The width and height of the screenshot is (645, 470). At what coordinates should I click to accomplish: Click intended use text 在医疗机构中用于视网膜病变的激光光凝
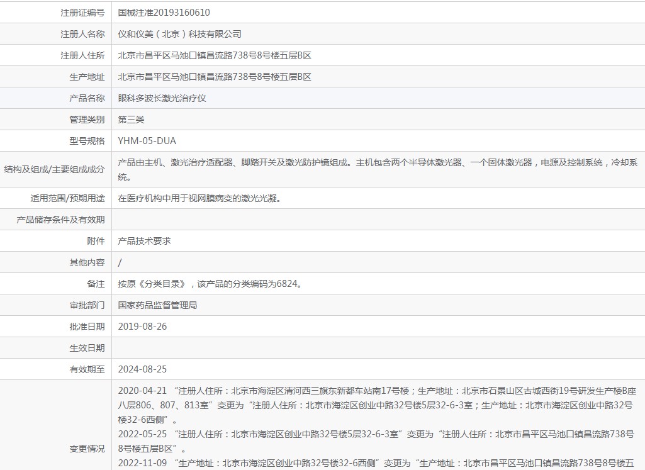click(199, 199)
